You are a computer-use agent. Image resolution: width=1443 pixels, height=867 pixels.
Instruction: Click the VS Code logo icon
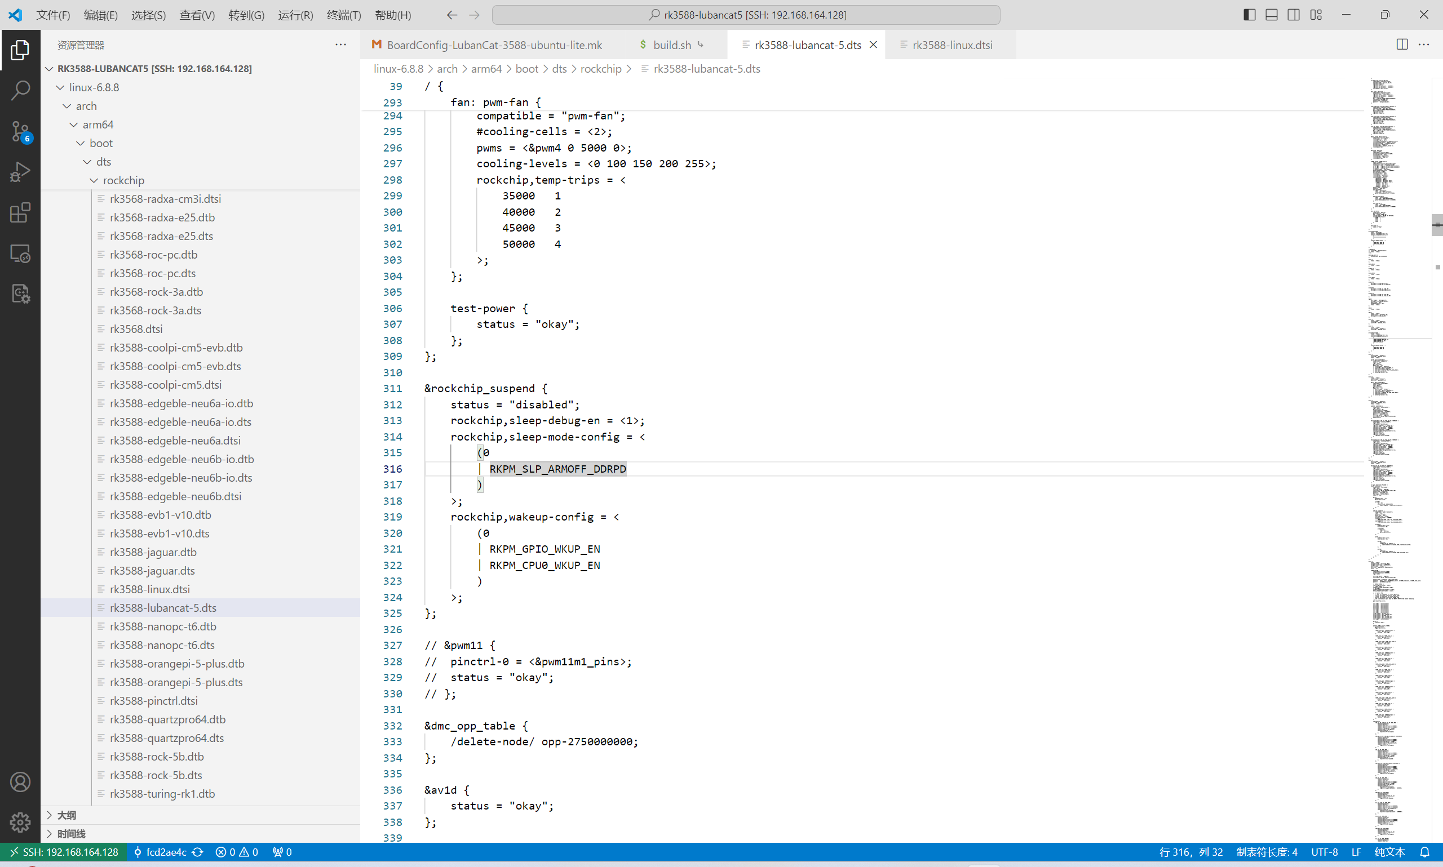pos(15,15)
